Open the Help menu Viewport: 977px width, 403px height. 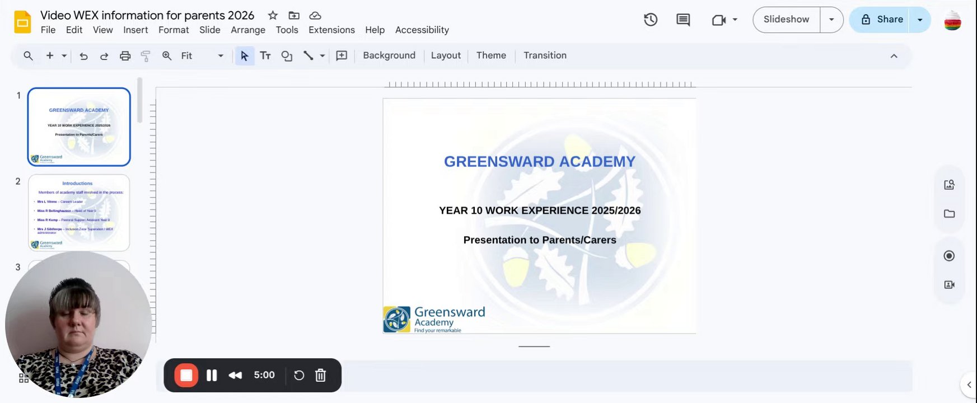coord(375,30)
